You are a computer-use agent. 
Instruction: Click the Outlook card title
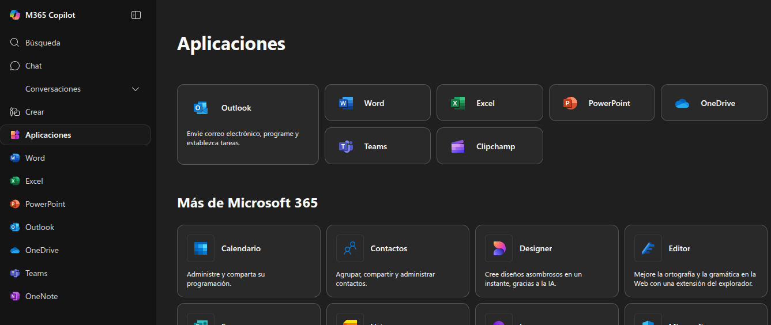[x=236, y=108]
